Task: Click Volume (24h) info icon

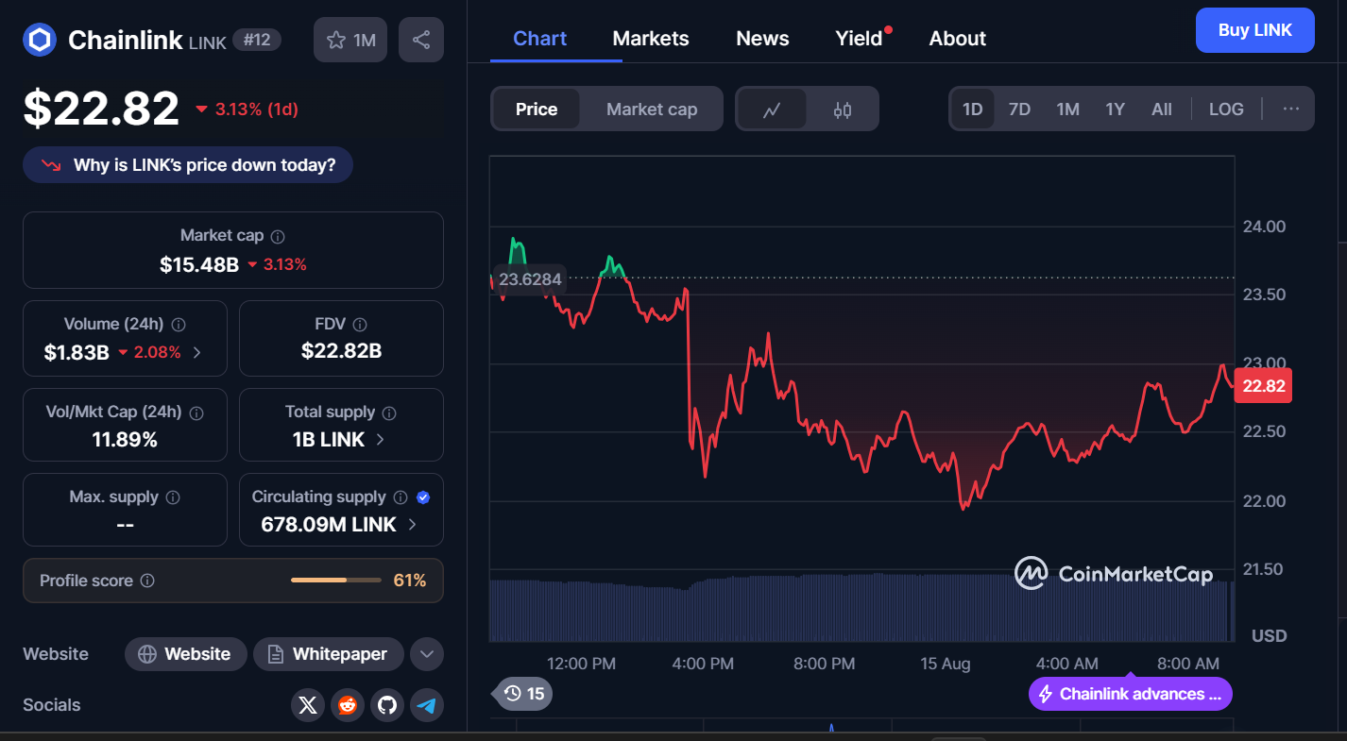Action: (179, 325)
